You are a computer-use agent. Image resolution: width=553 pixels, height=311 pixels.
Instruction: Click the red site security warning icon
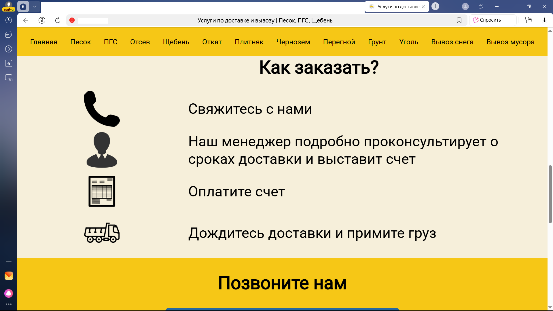pos(72,20)
